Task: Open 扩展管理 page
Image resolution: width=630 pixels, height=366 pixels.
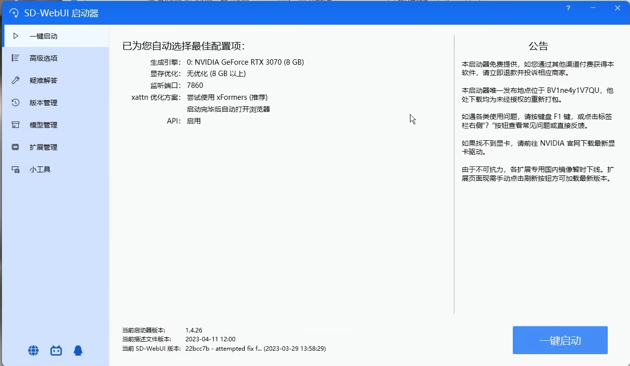Action: [55, 147]
